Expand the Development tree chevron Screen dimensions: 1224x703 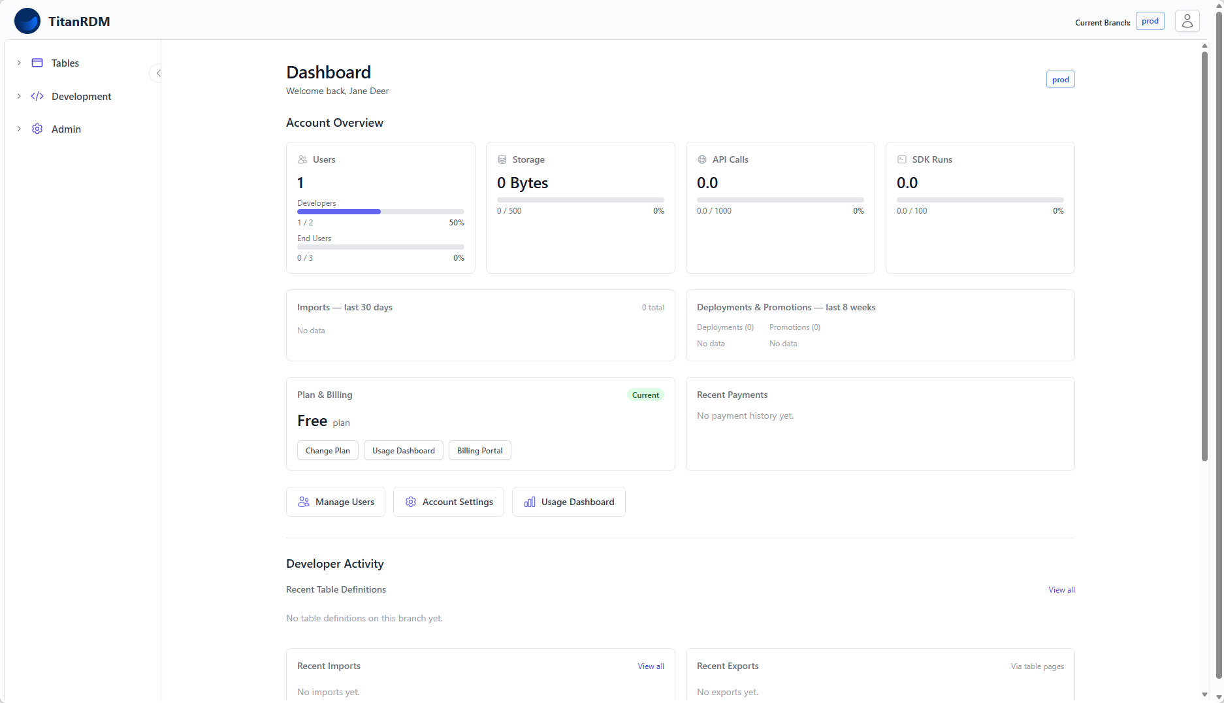19,96
